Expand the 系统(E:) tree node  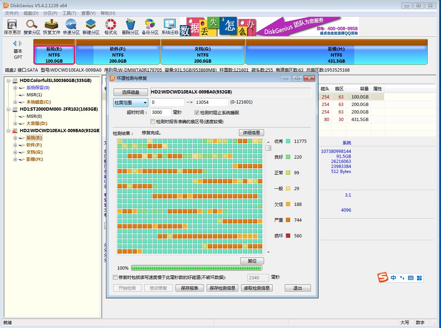coord(15,138)
